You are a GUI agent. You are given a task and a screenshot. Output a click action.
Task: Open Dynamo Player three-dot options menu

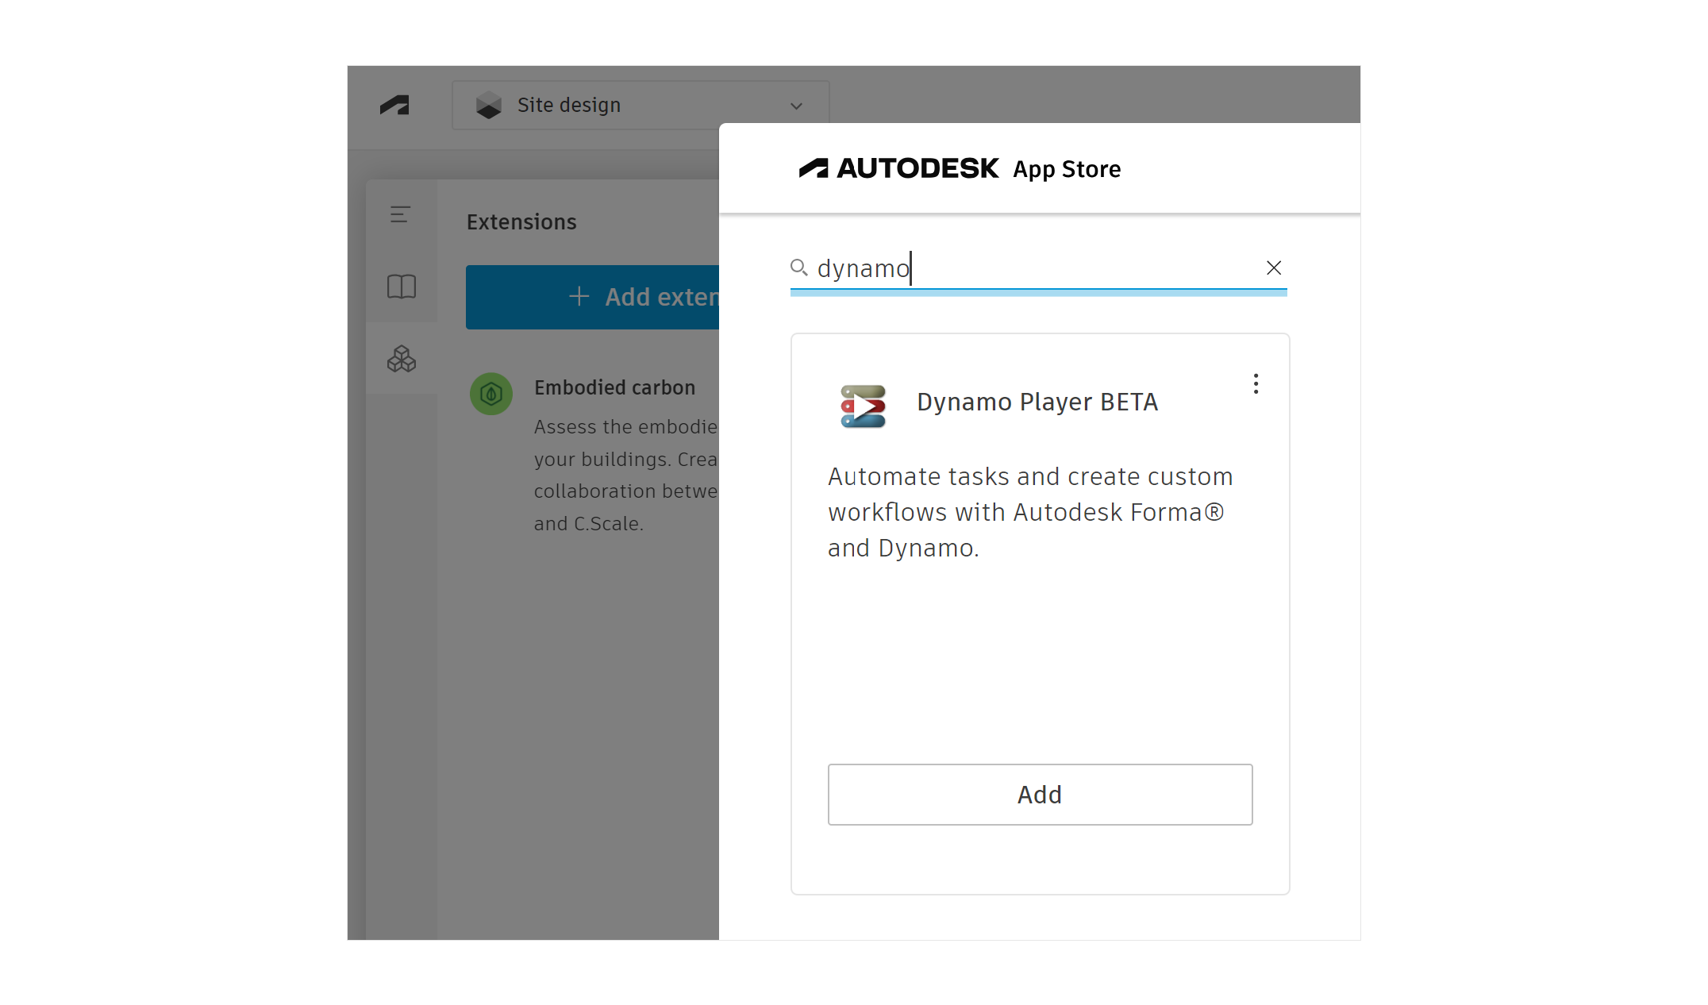(1256, 384)
